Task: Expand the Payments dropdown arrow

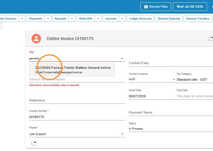Action: (x=48, y=19)
